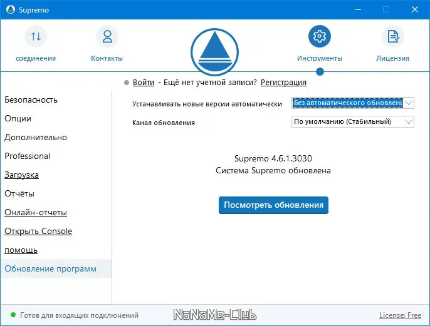Expand automatic update dropdown arrow
430x326 pixels.
coord(409,103)
